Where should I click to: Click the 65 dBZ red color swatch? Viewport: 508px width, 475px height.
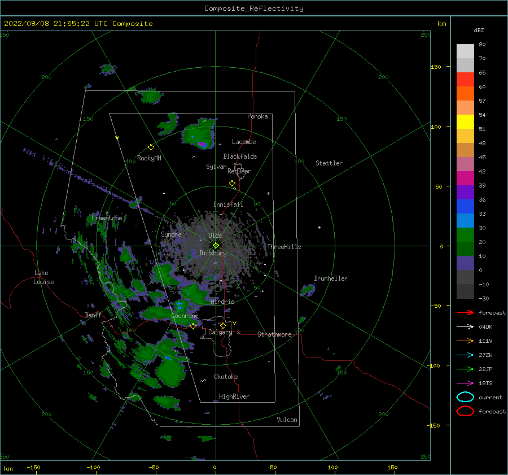tap(465, 80)
